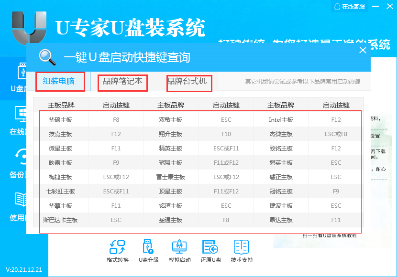397x277 pixels.
Task: Switch to the 品牌台式机 tab
Action: click(187, 82)
